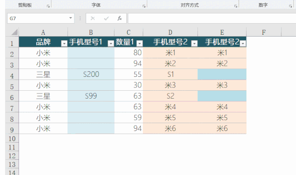Click cell with quantity 80
This screenshot has height=175, width=296.
point(129,53)
